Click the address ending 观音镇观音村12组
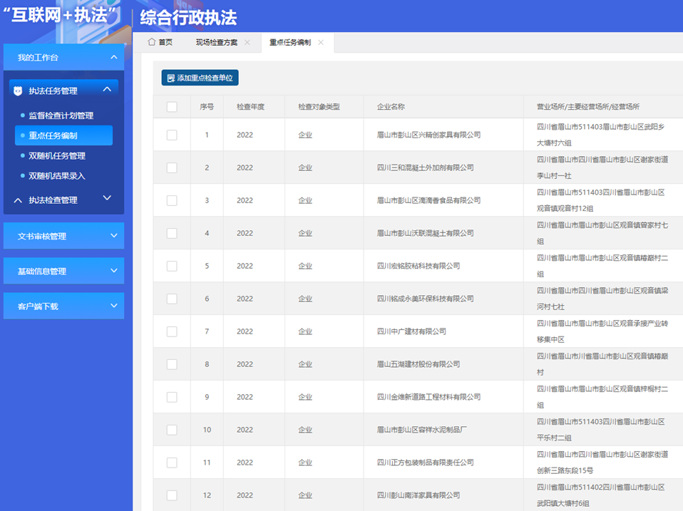The image size is (683, 511). click(x=601, y=200)
